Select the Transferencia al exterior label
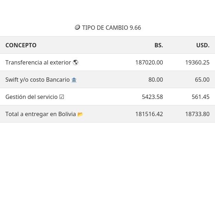The height and width of the screenshot is (215, 215). pos(38,62)
